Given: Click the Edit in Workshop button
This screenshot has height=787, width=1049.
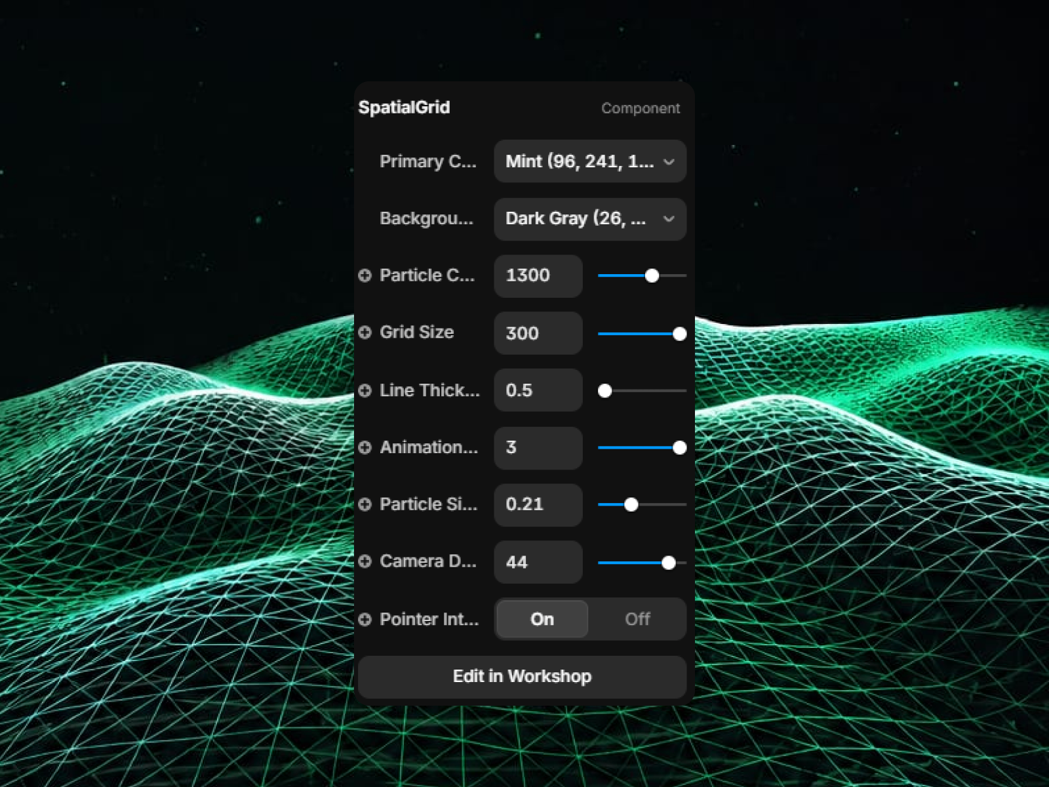Looking at the screenshot, I should [522, 677].
